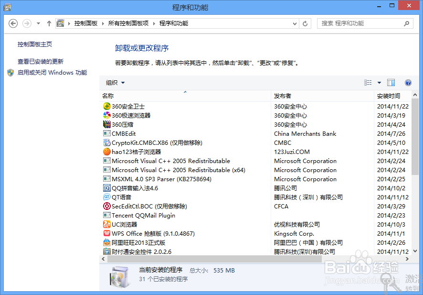Click the address bar control panel icon

point(61,23)
